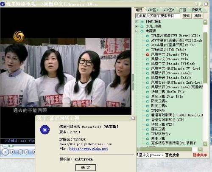Close the 关于 流星网络电视 dialog
This screenshot has width=212, height=172.
pos(133,118)
